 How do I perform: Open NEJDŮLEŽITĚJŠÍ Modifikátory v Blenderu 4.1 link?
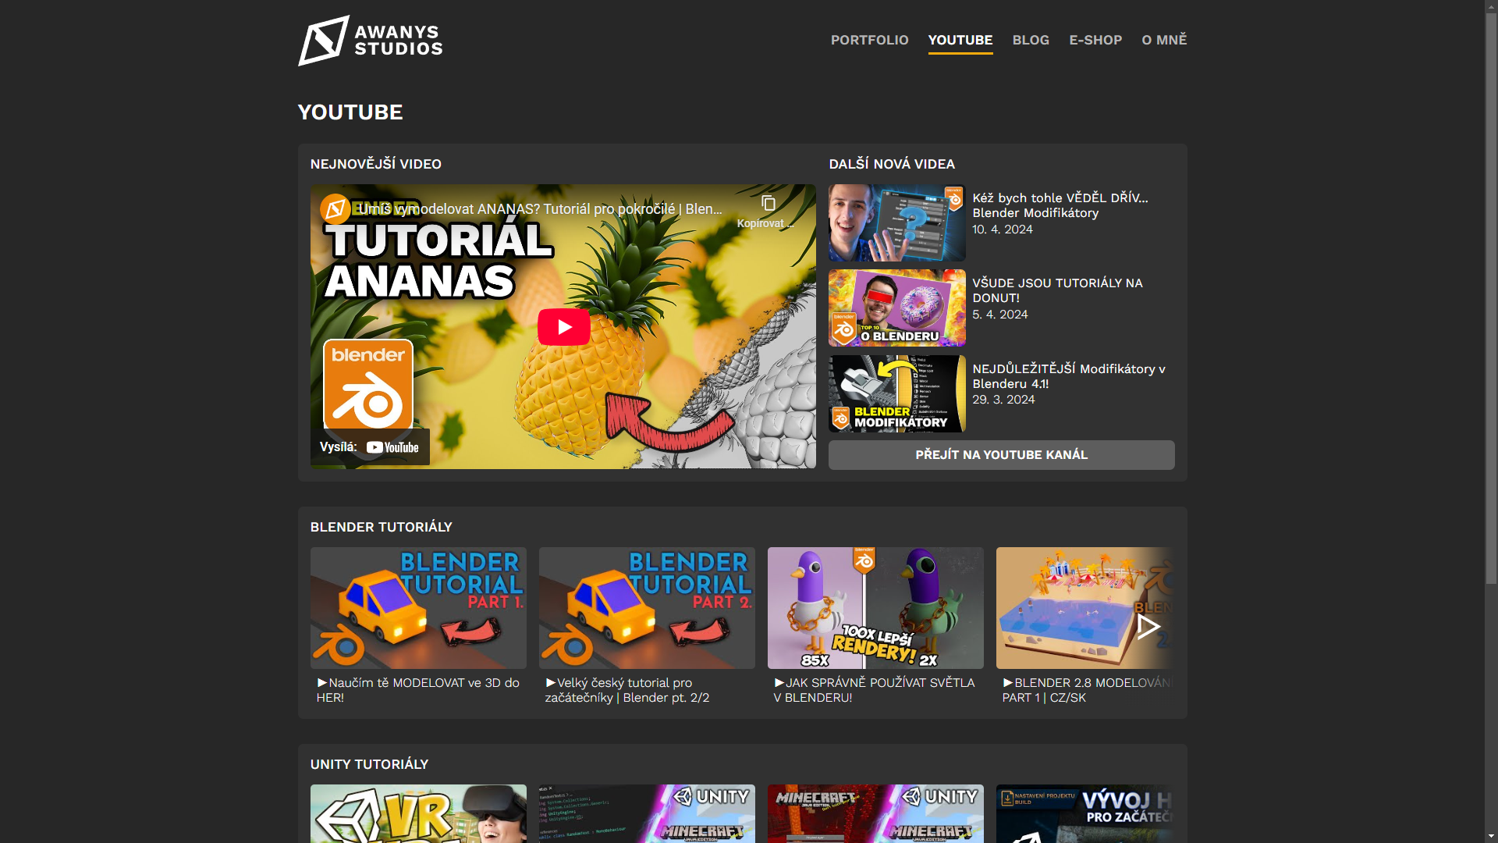click(x=1068, y=376)
